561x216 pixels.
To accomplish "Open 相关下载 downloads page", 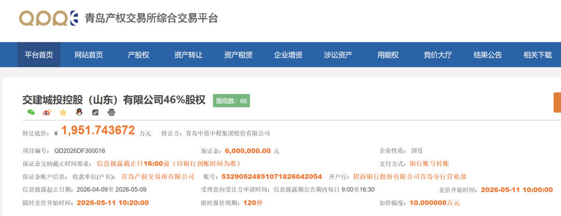I will point(538,55).
